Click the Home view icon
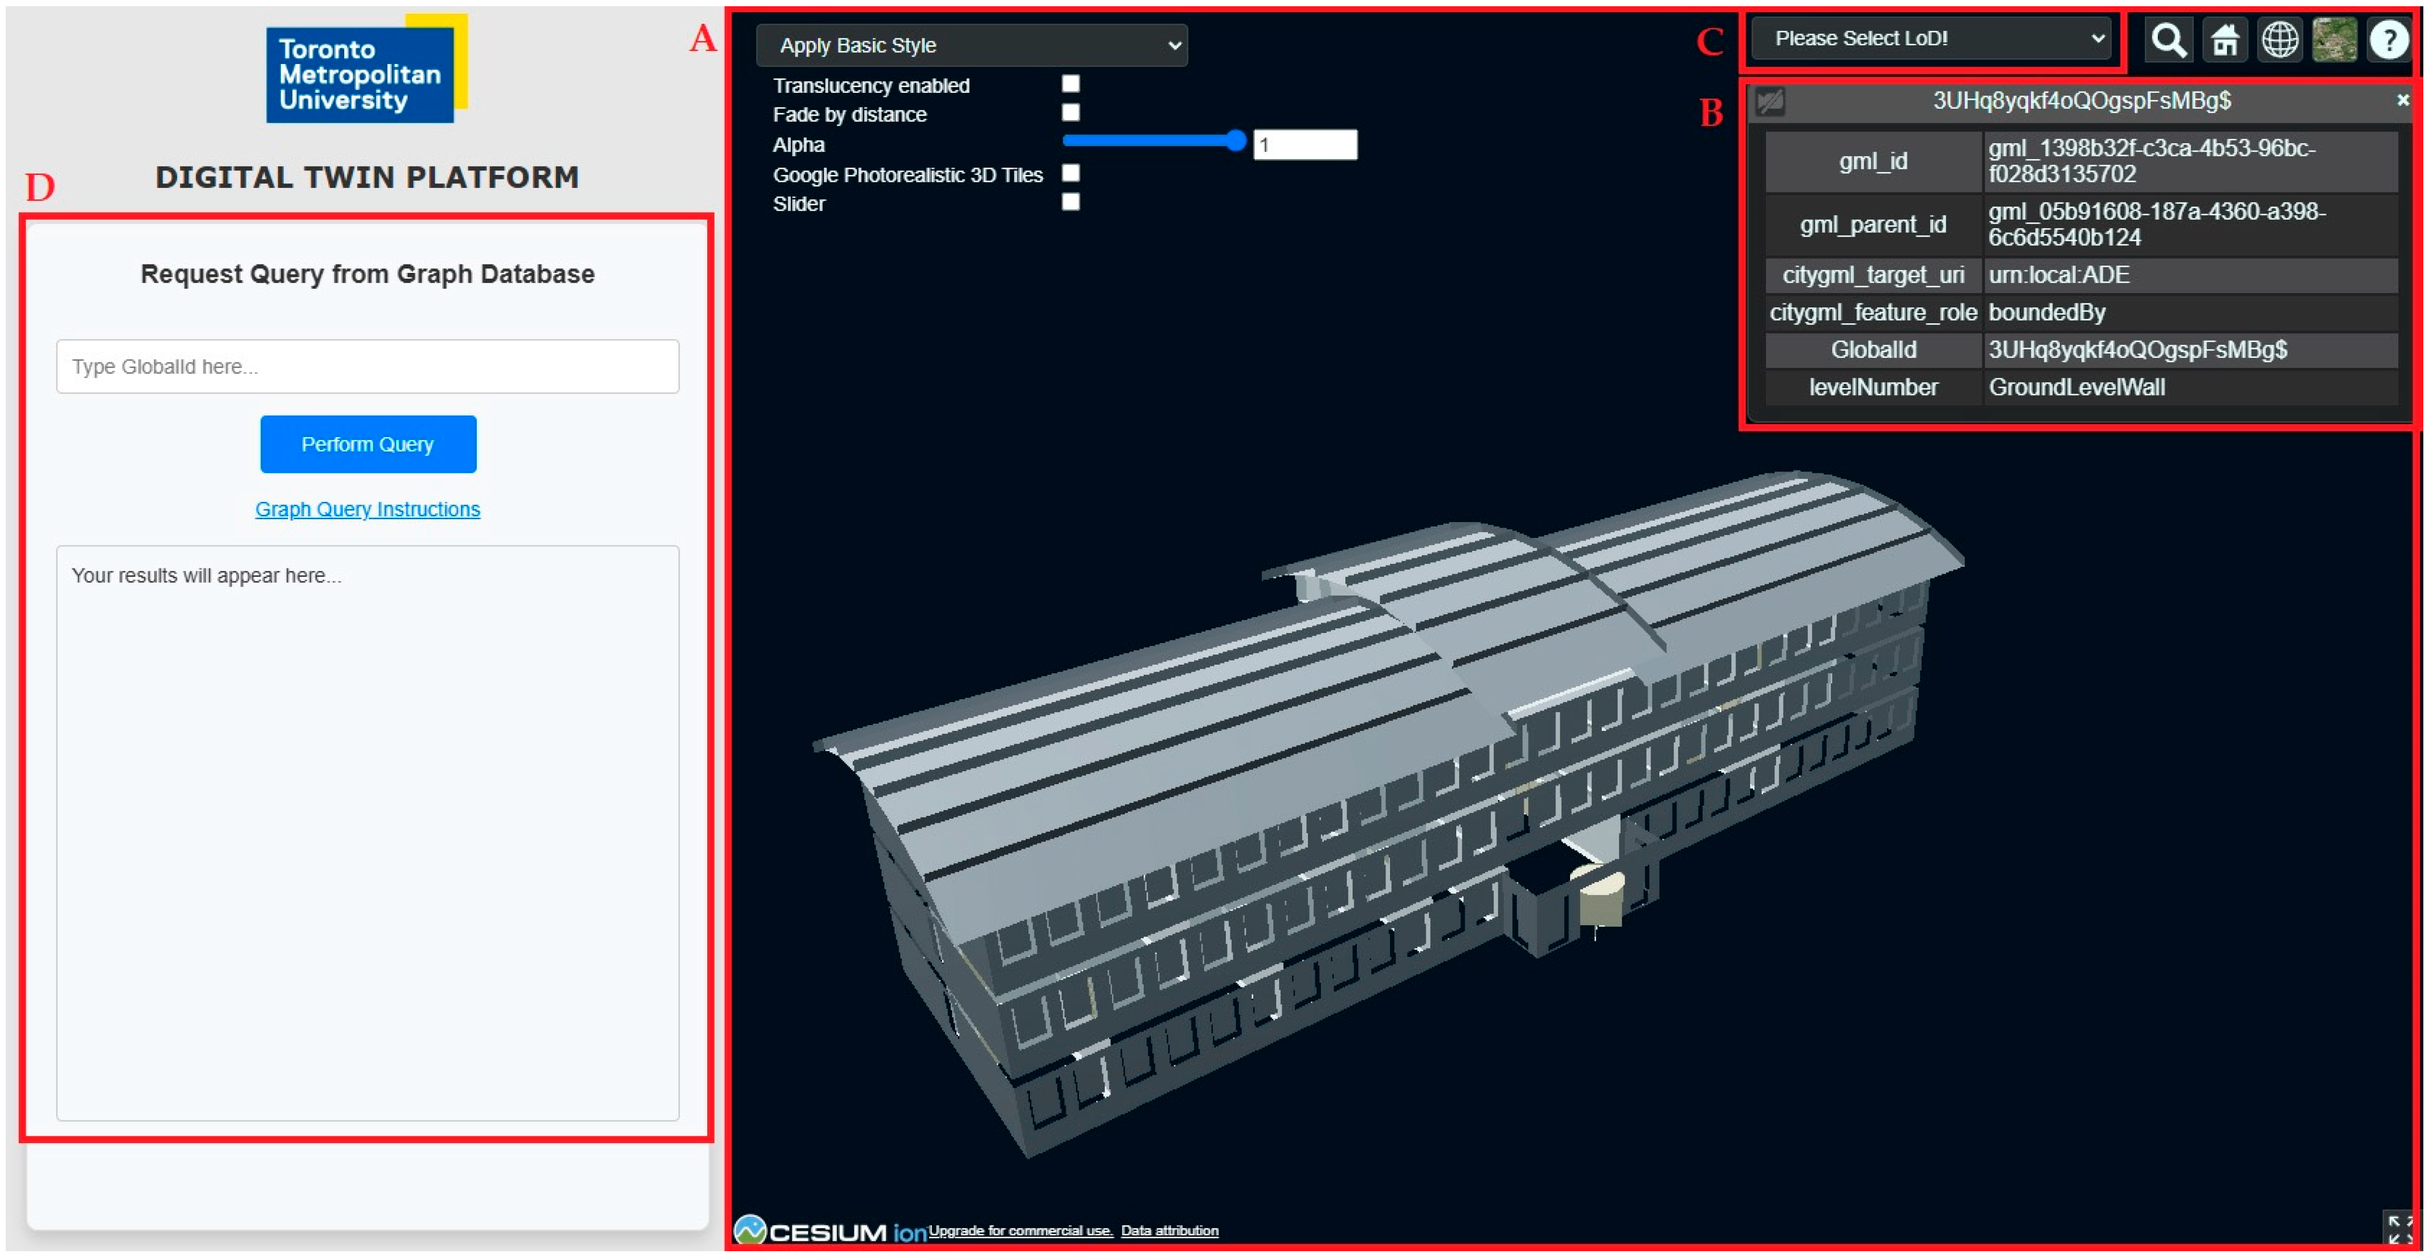Image resolution: width=2429 pixels, height=1258 pixels. click(x=2225, y=41)
